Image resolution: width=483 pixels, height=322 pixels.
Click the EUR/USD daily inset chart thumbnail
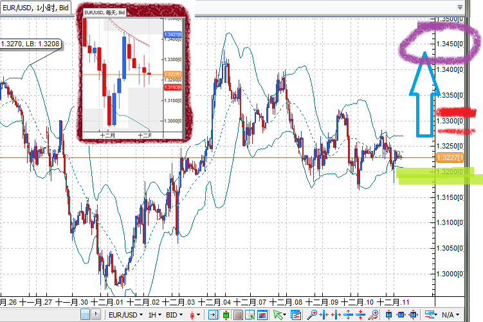[134, 74]
